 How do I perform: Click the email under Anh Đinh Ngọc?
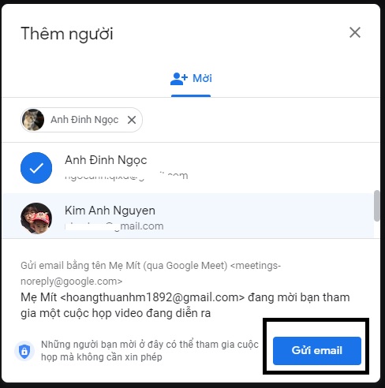pyautogui.click(x=126, y=176)
